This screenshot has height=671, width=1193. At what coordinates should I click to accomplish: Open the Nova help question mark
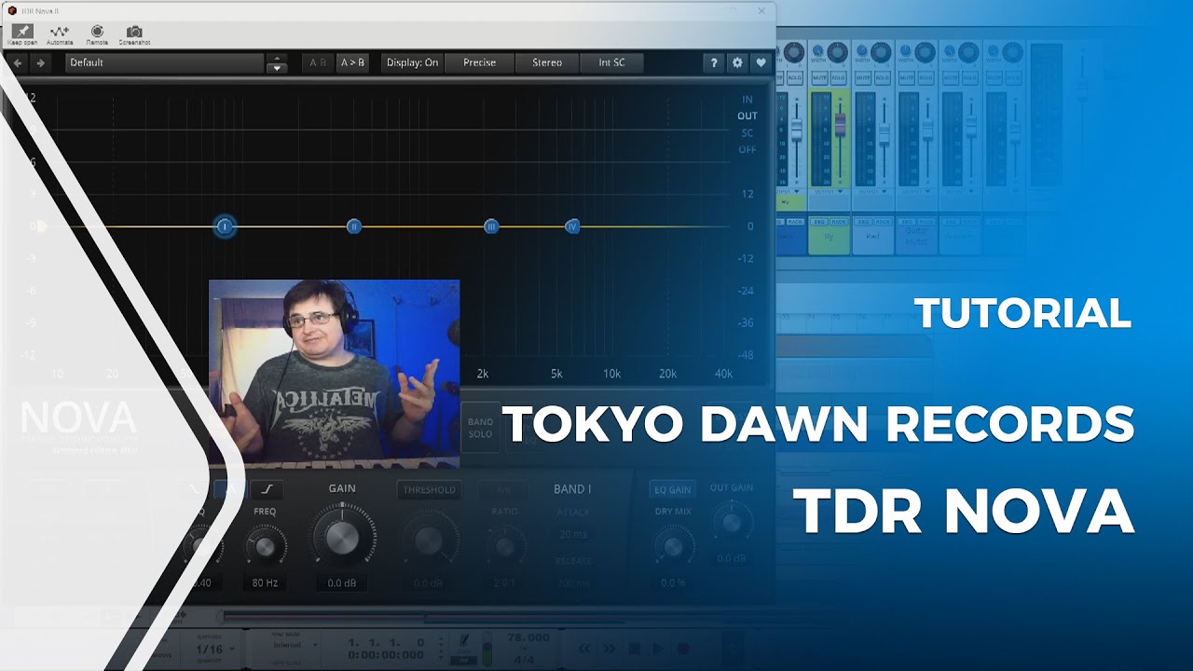[x=715, y=62]
